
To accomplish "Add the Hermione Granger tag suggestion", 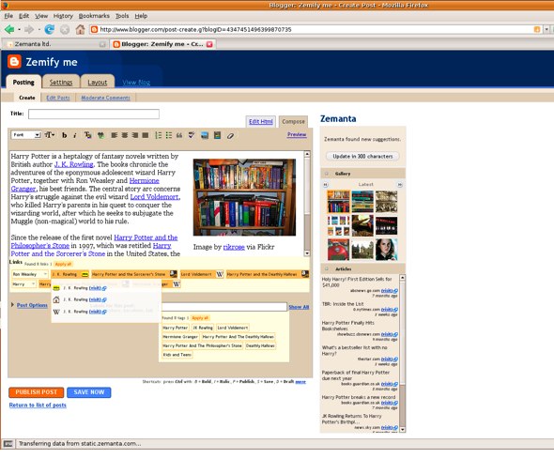I will [x=180, y=337].
